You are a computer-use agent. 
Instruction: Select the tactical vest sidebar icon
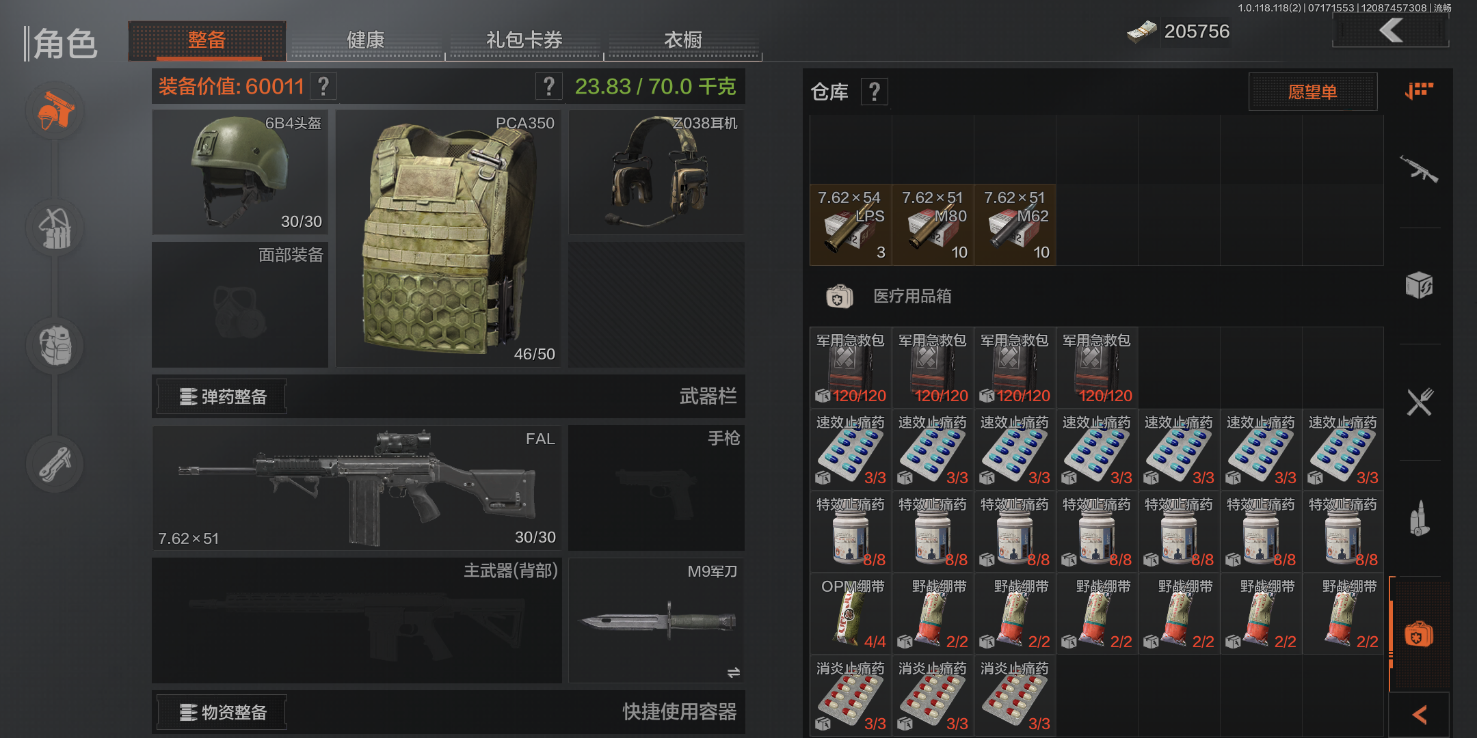tap(55, 228)
